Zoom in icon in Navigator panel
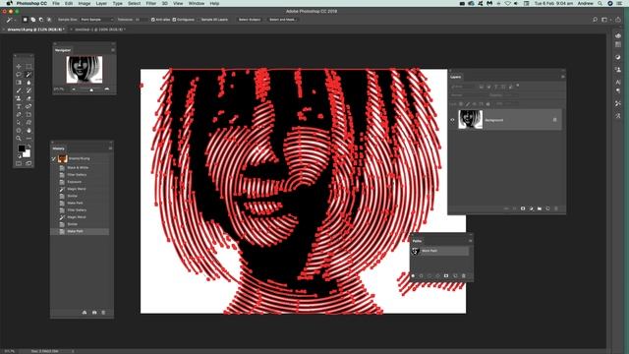Image resolution: width=629 pixels, height=354 pixels. (107, 89)
